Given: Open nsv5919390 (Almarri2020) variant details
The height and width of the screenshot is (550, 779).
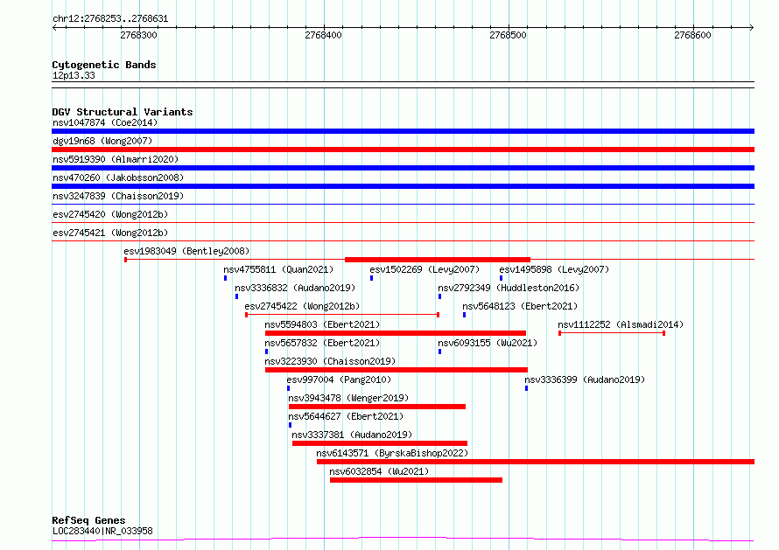Looking at the screenshot, I should tap(116, 159).
